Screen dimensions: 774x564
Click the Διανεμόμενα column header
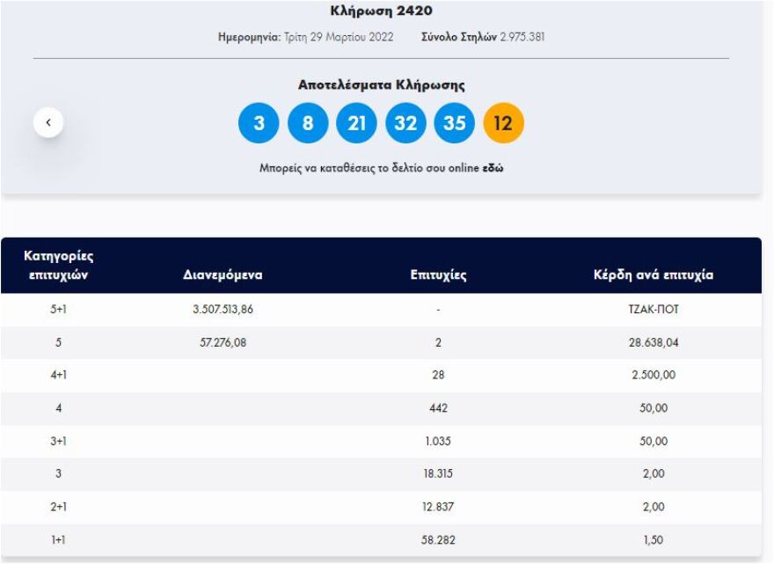[x=223, y=275]
